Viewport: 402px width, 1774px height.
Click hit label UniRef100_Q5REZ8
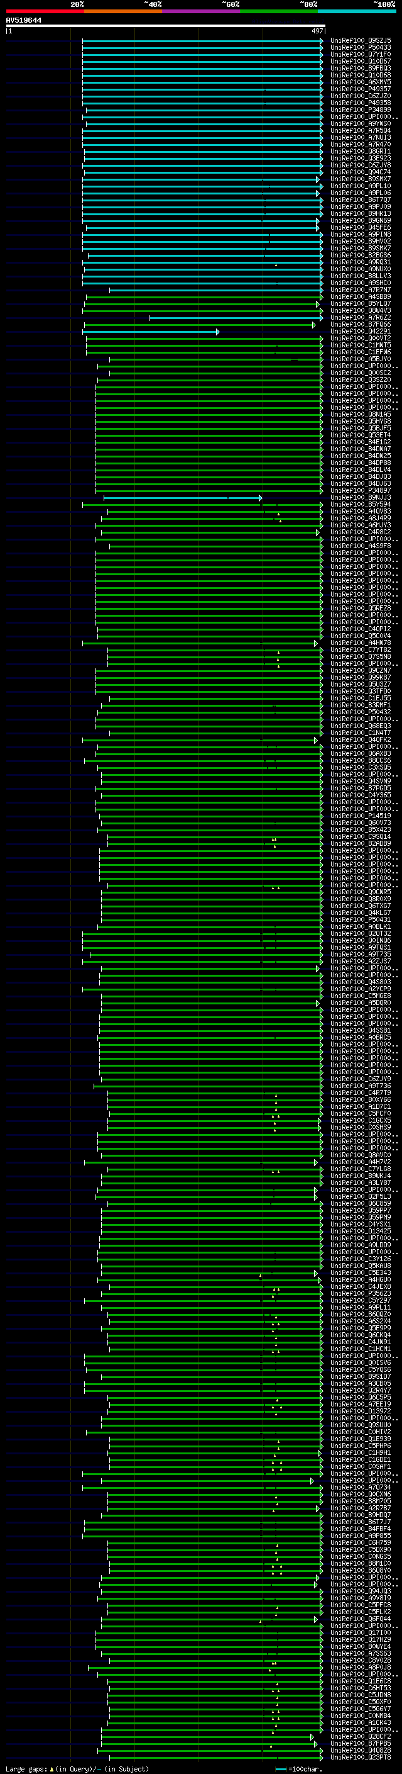pos(361,608)
